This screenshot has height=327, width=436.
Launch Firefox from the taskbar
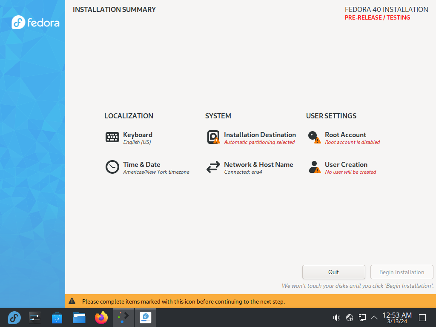click(x=101, y=318)
